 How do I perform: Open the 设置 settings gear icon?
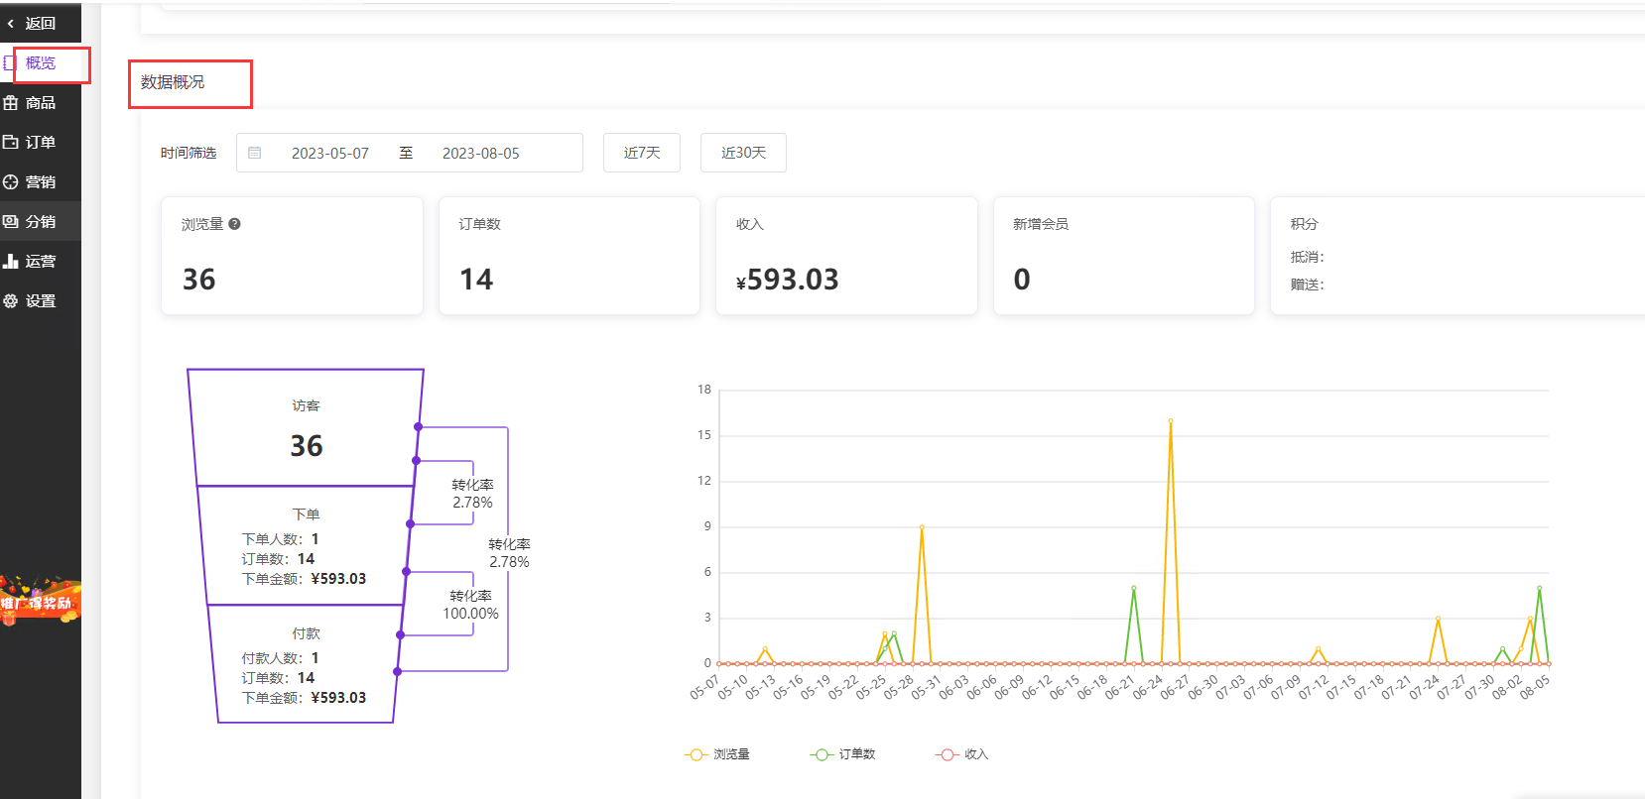[11, 301]
